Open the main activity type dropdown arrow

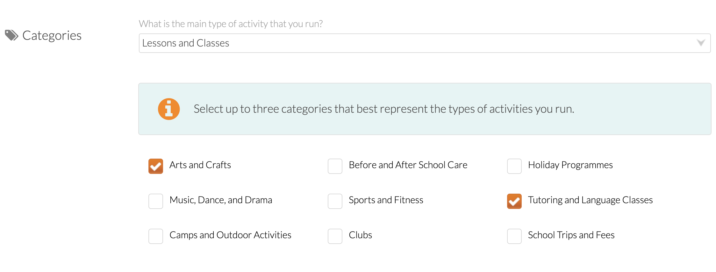(x=701, y=43)
